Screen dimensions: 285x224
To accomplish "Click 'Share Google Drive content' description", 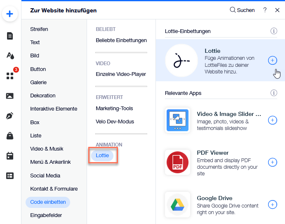I will click(x=228, y=209).
